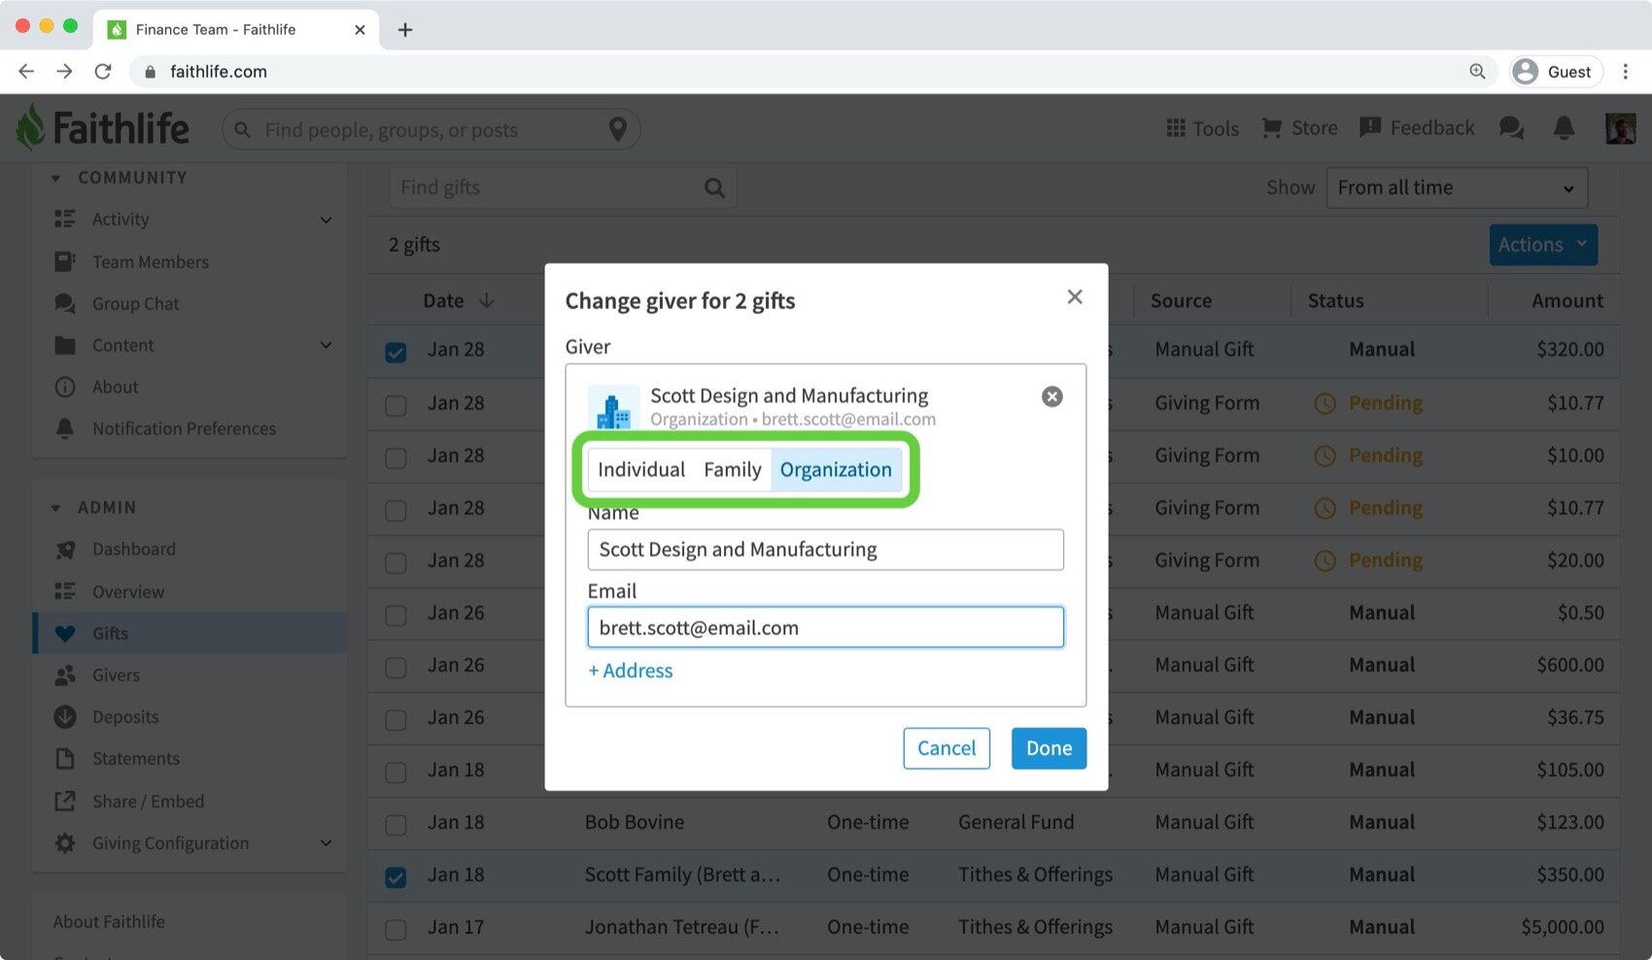Check the Jan 26 $0.50 gift checkbox
The image size is (1652, 960).
click(396, 614)
